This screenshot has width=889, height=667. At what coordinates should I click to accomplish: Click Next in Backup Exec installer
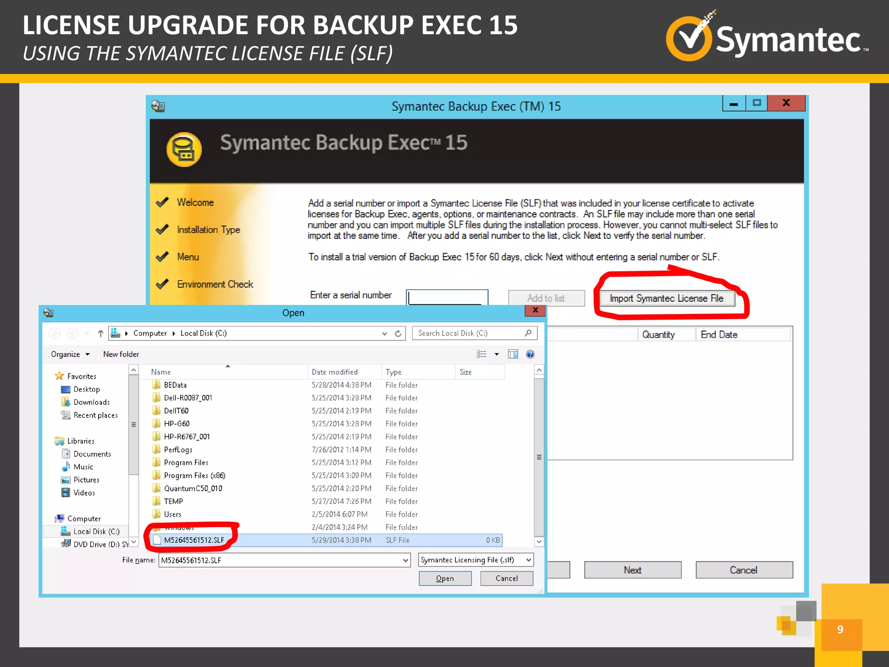coord(632,570)
